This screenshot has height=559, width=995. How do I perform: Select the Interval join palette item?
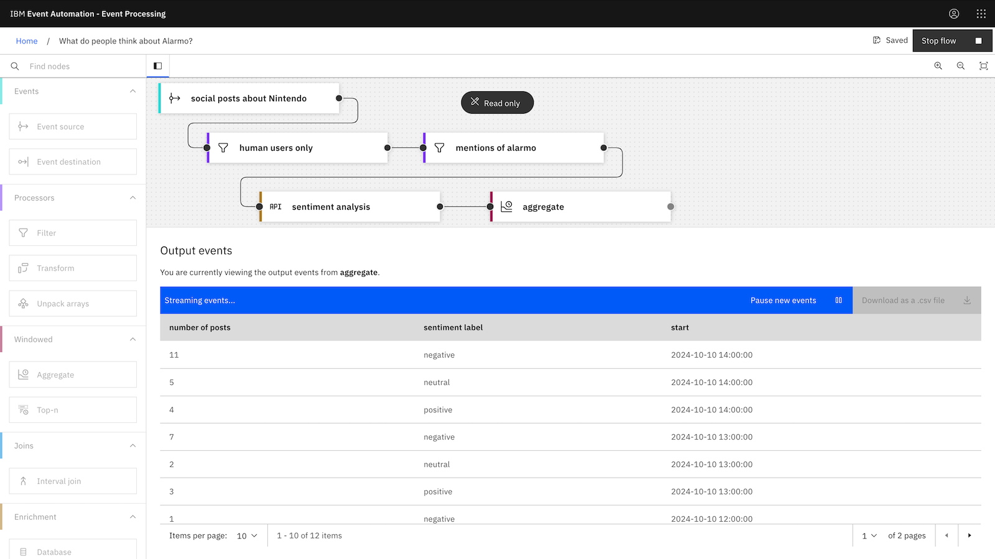[73, 481]
